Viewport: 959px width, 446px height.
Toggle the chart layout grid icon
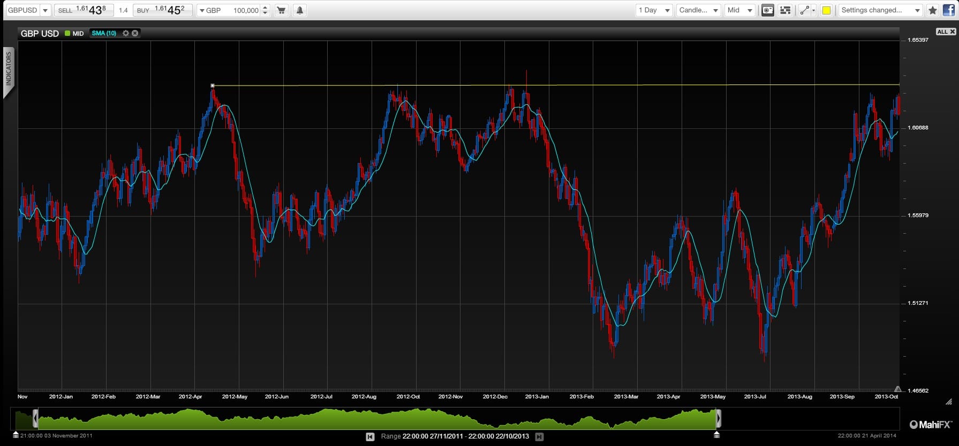785,10
